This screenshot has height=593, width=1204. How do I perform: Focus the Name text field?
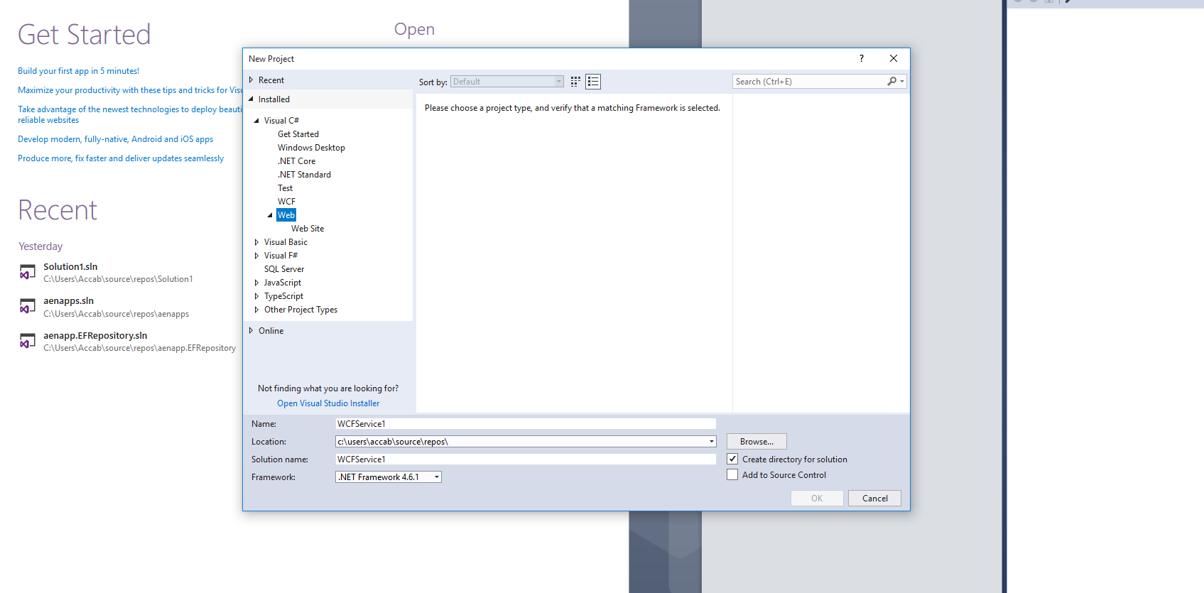(x=526, y=424)
